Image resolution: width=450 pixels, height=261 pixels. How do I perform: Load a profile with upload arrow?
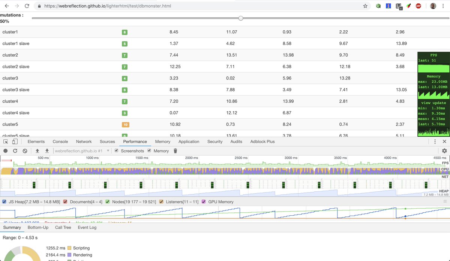tap(37, 151)
